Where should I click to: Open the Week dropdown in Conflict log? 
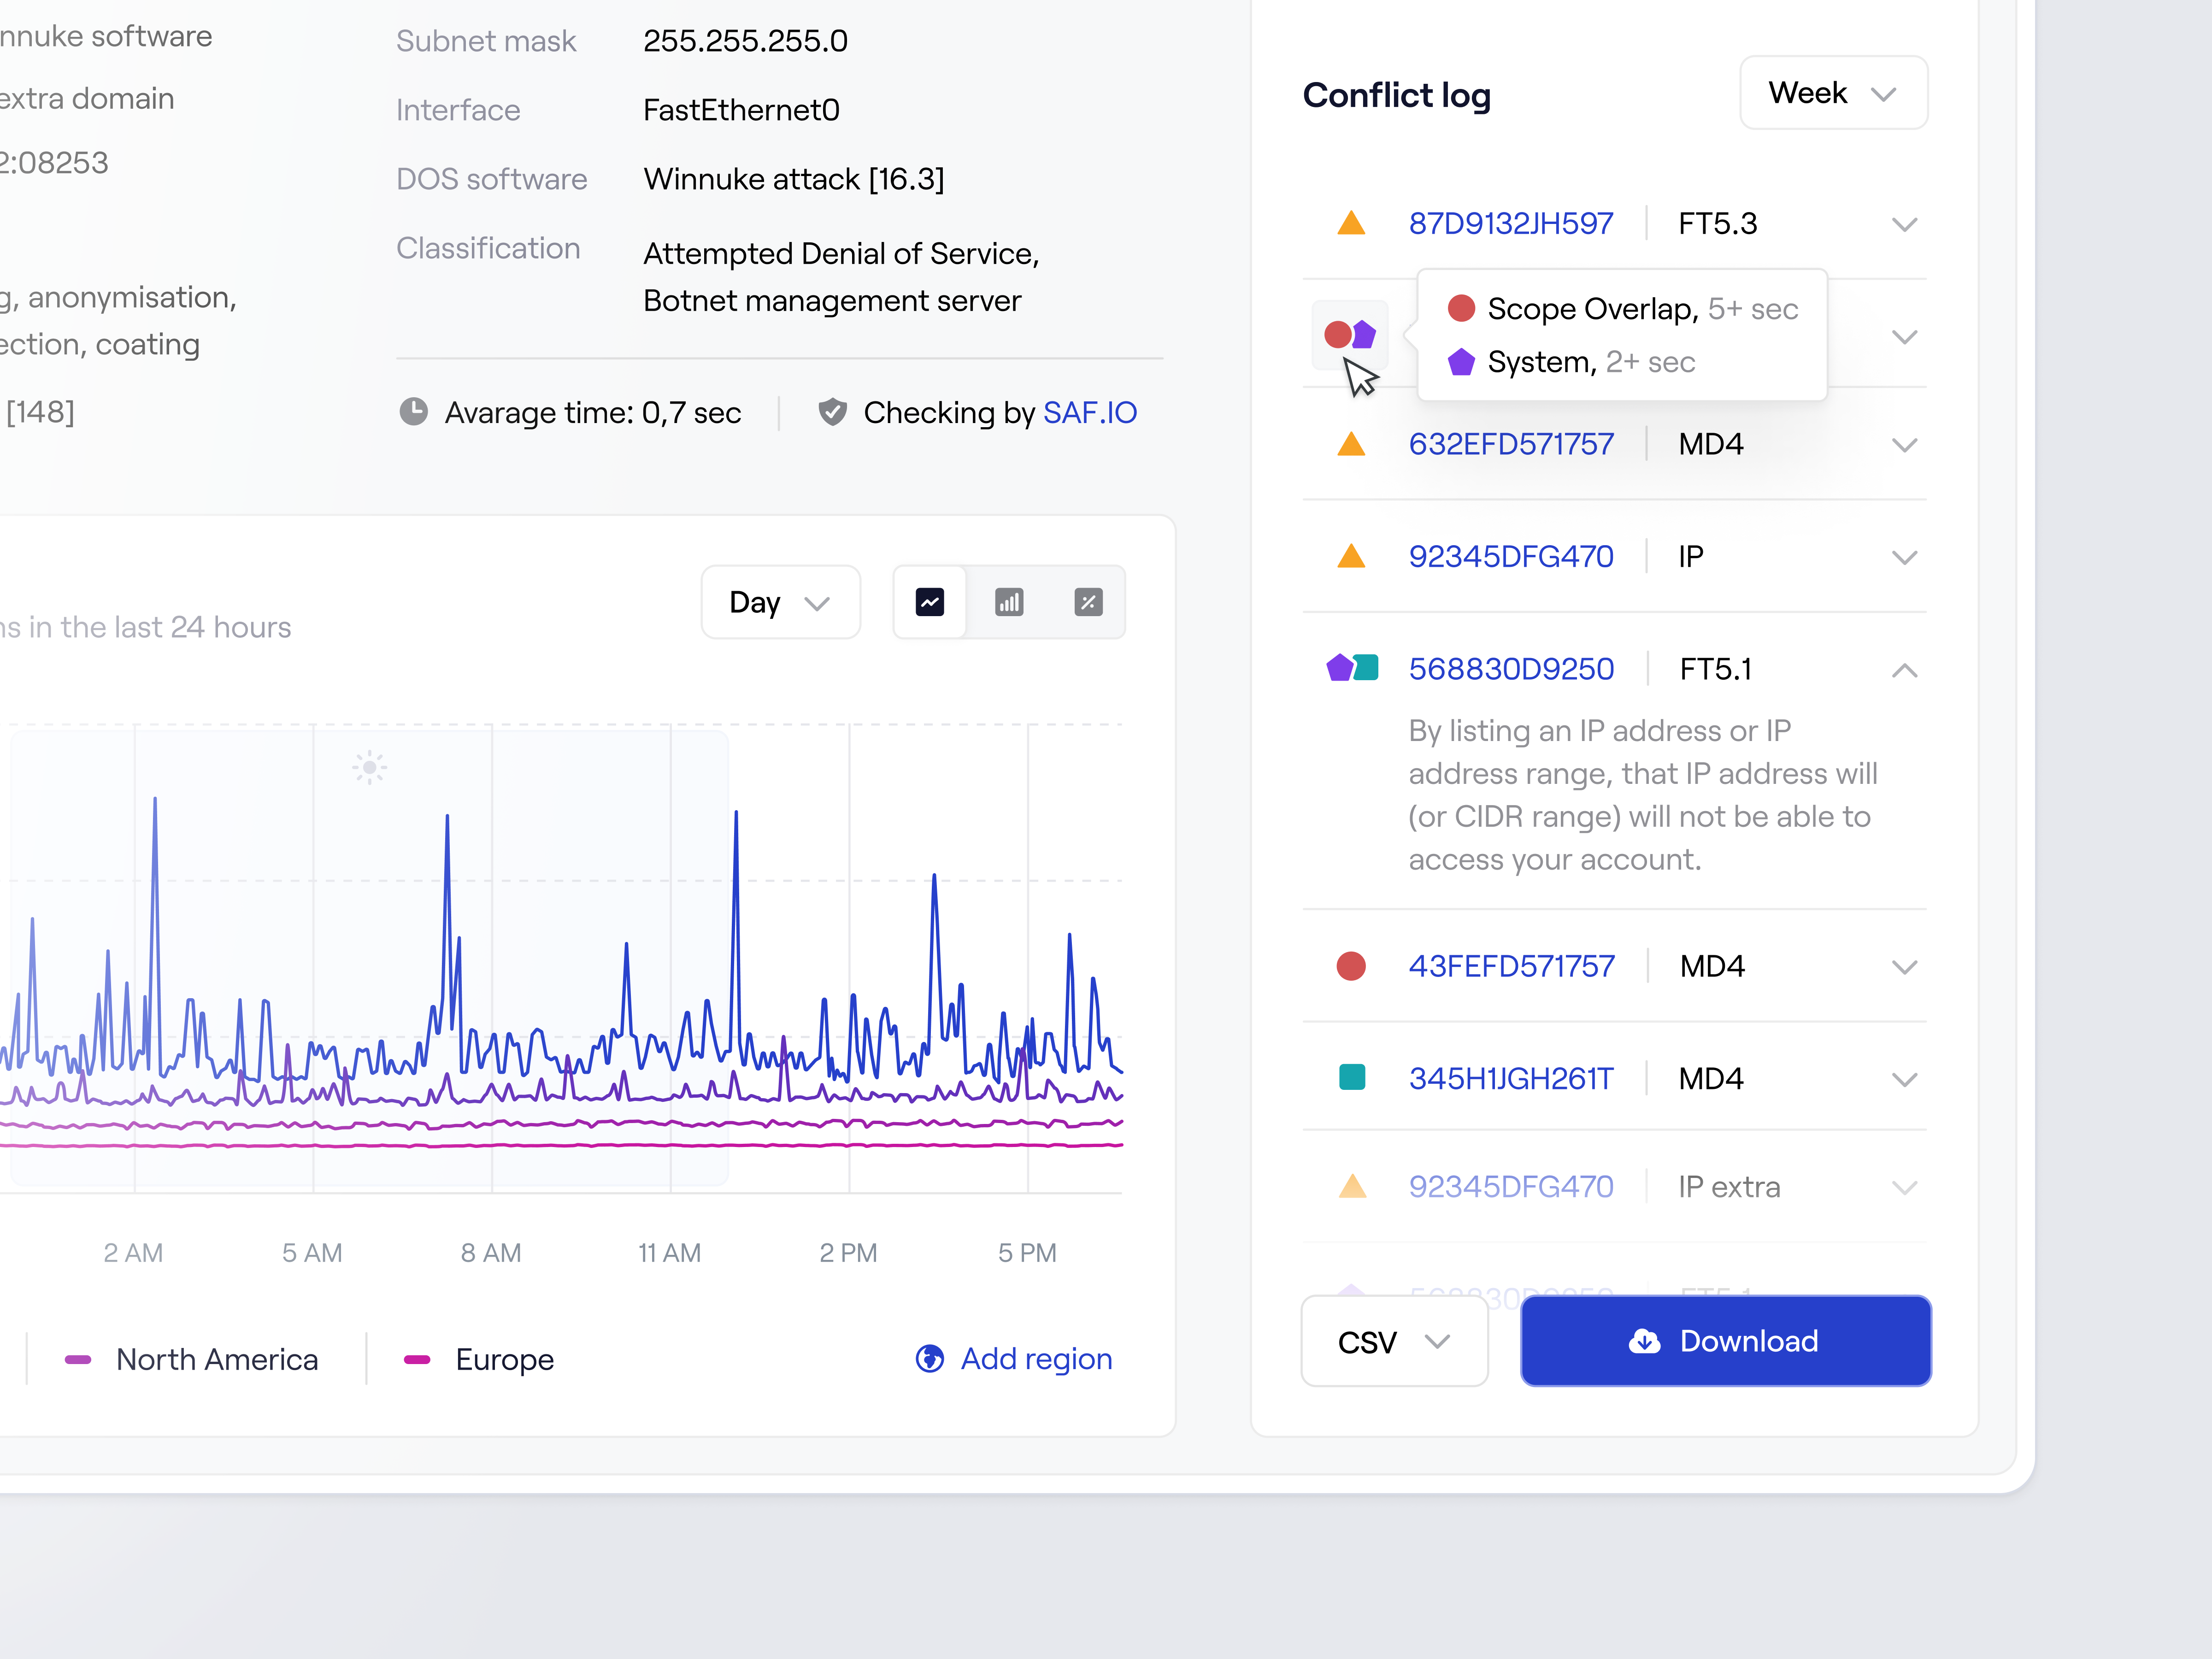[1833, 92]
